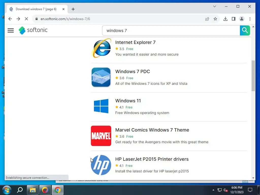Image resolution: width=260 pixels, height=195 pixels.
Task: Expand the tab search dropdown
Action: coord(214,6)
